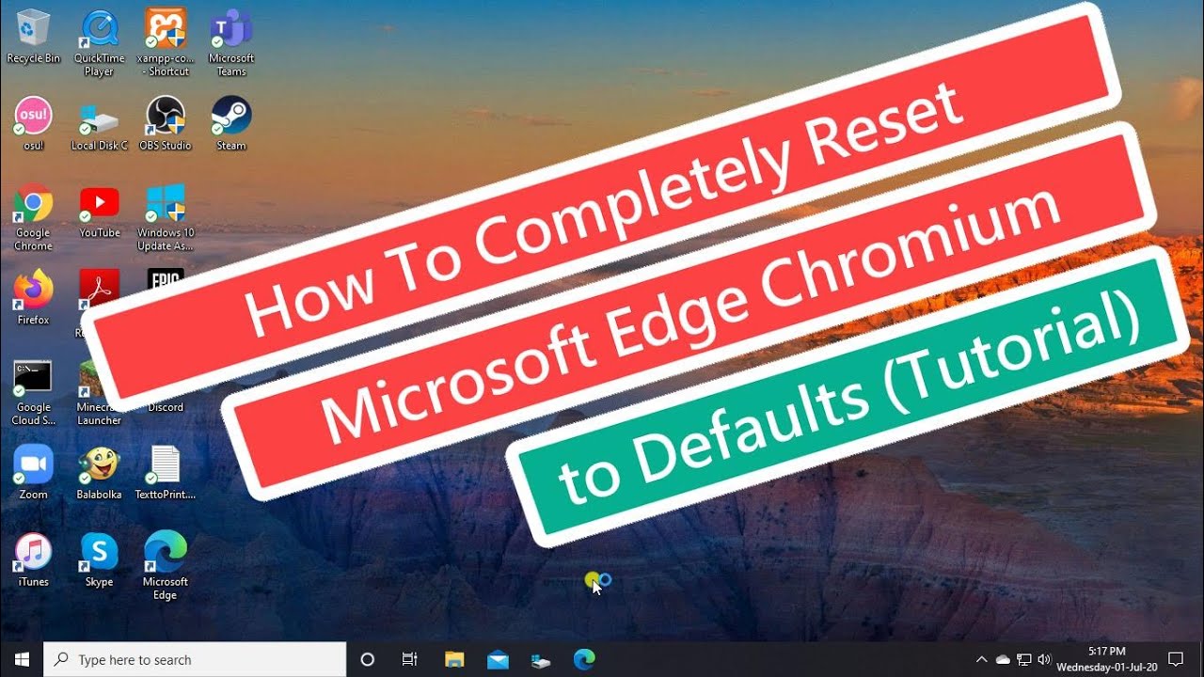Click the Minecraft Launcher desktop label

pos(99,414)
